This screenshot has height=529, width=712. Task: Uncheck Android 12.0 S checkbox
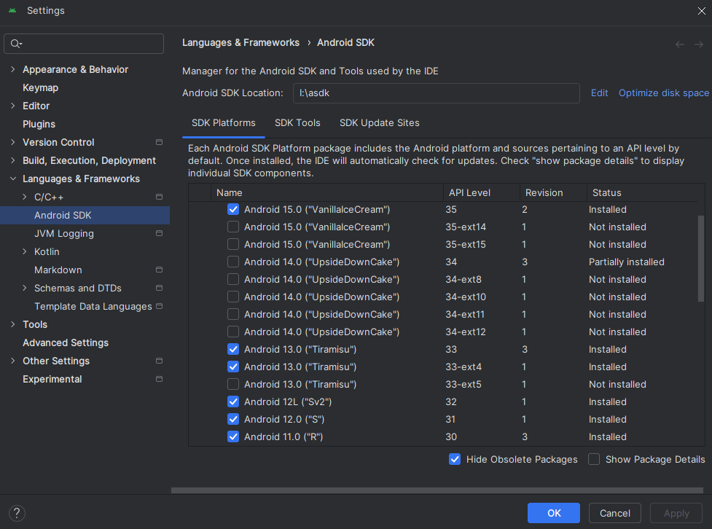233,419
